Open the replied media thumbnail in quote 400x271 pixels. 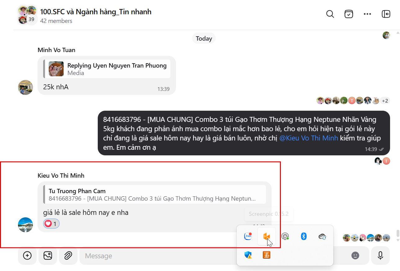pos(56,69)
